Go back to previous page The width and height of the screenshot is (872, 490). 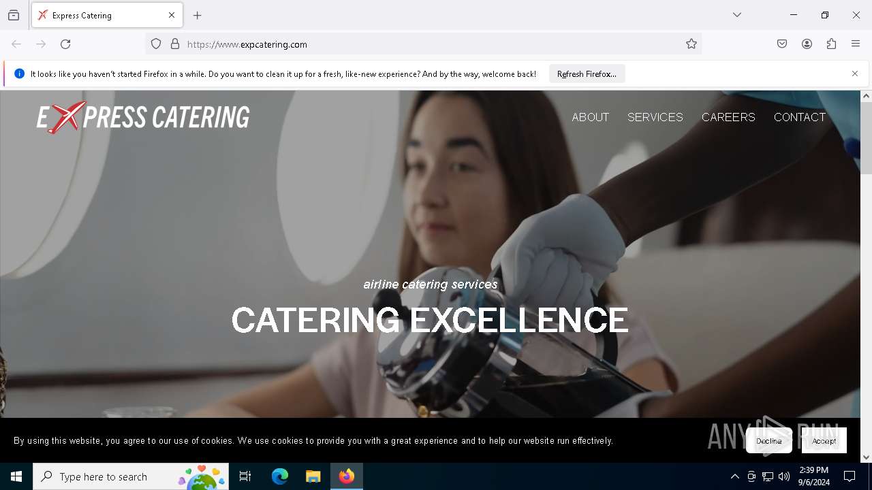[16, 44]
